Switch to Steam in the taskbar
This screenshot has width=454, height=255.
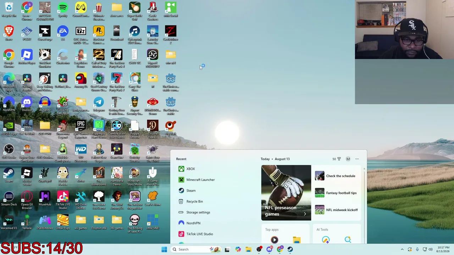click(290, 249)
